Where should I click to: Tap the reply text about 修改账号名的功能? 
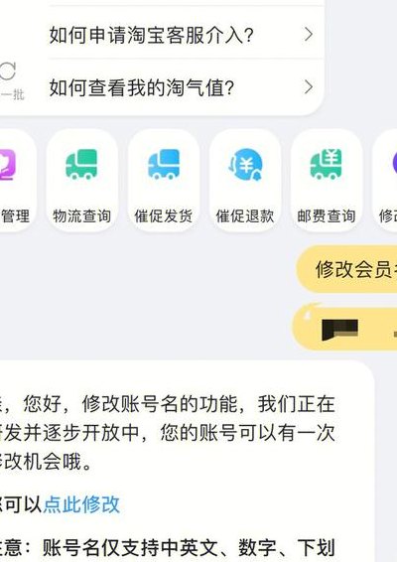[168, 433]
